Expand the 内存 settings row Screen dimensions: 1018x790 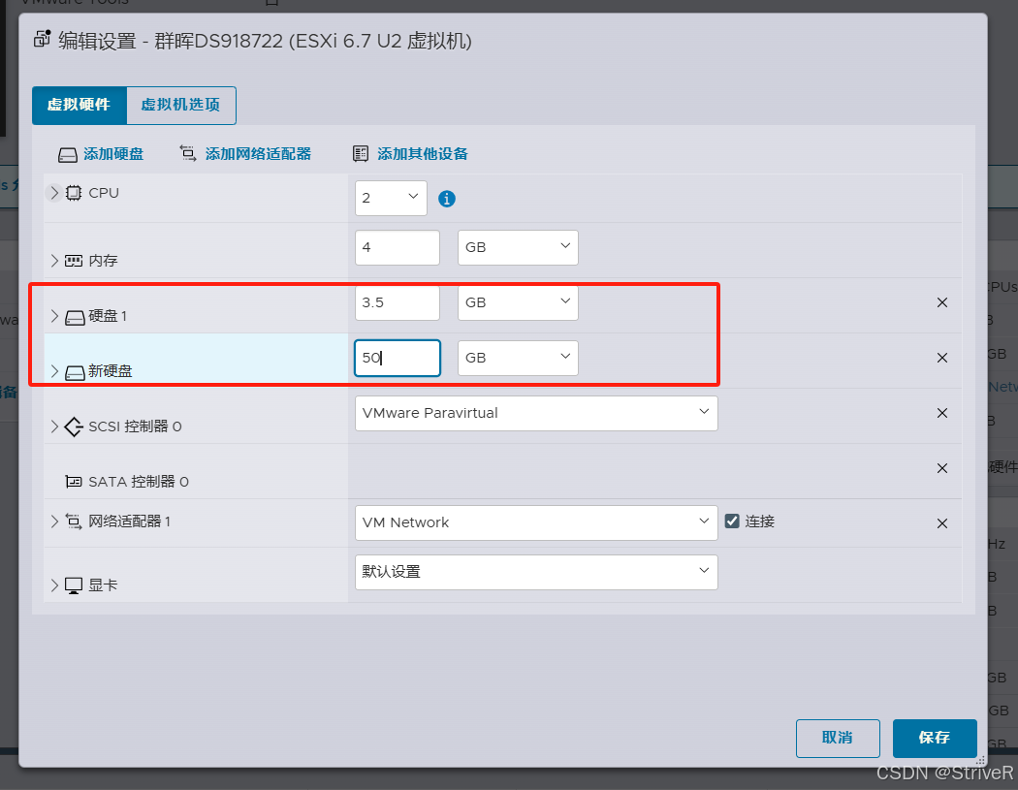[x=54, y=261]
